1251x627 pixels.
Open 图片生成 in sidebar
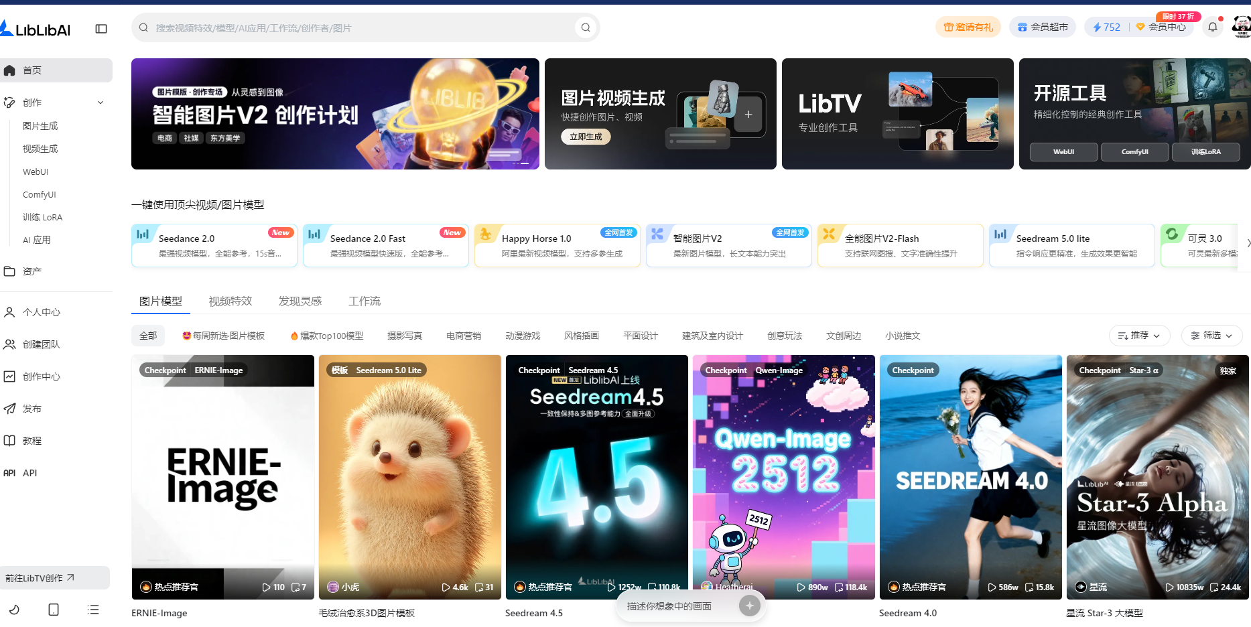[x=40, y=126]
